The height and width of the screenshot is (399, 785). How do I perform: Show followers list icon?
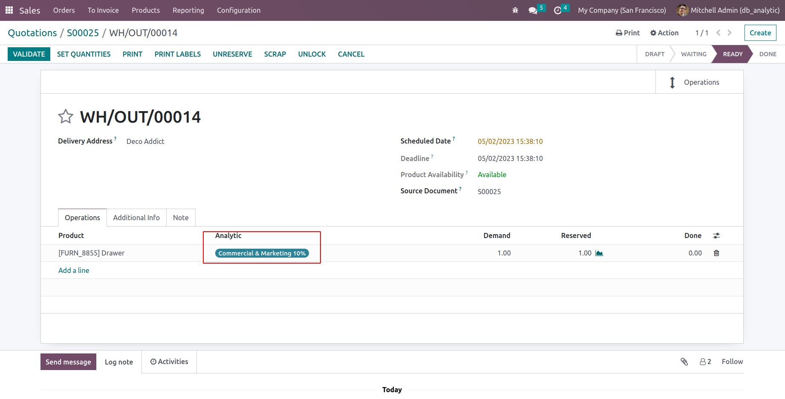(705, 362)
